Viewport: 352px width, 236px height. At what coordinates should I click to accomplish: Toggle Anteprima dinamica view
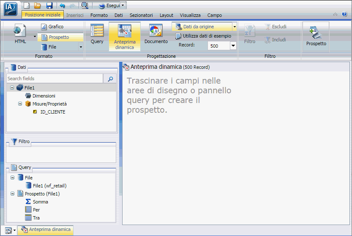coord(125,36)
